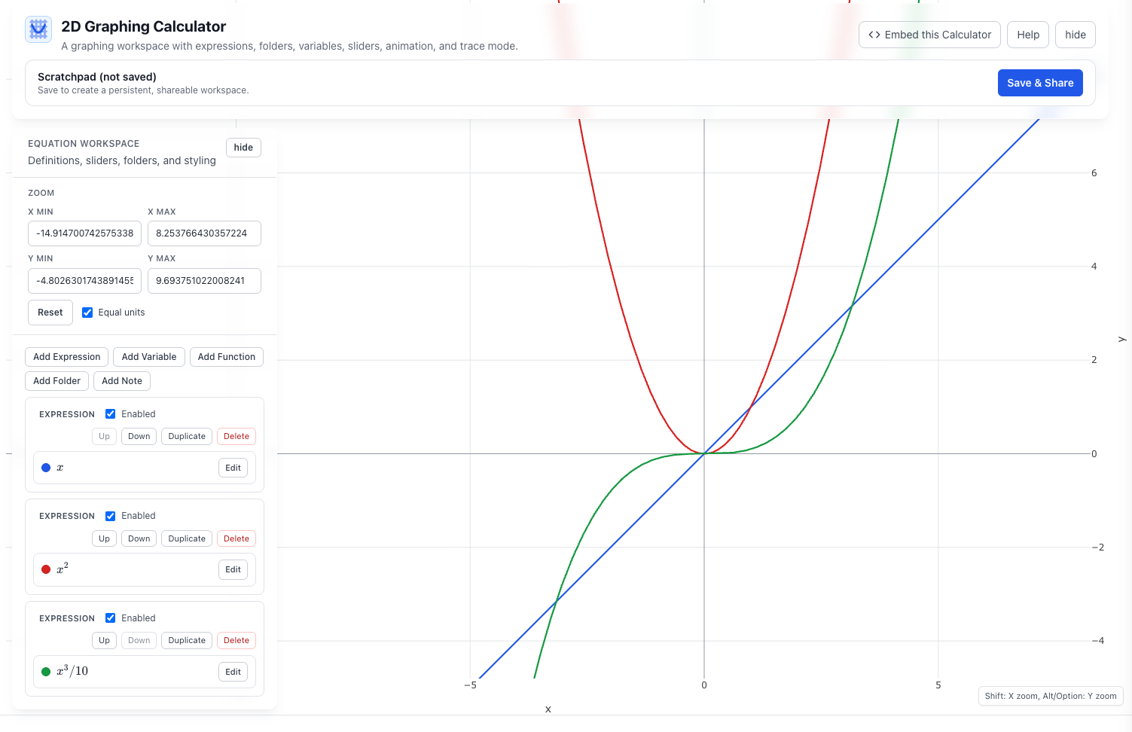This screenshot has width=1132, height=732.
Task: Click Add Function
Action: click(227, 357)
